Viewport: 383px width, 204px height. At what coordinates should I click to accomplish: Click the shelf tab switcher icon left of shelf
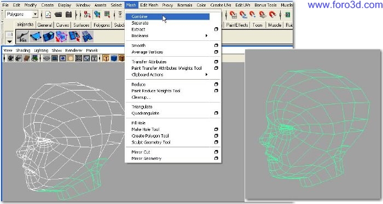point(9,34)
